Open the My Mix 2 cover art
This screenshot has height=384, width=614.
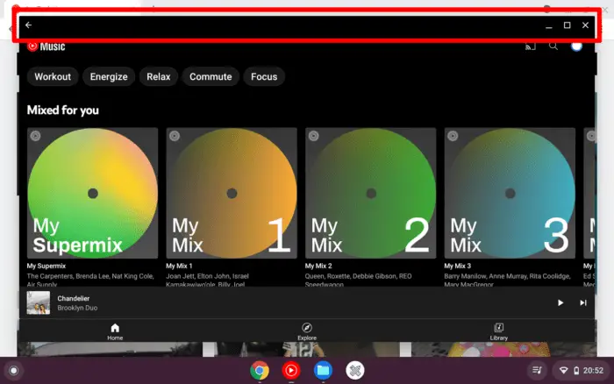(370, 193)
